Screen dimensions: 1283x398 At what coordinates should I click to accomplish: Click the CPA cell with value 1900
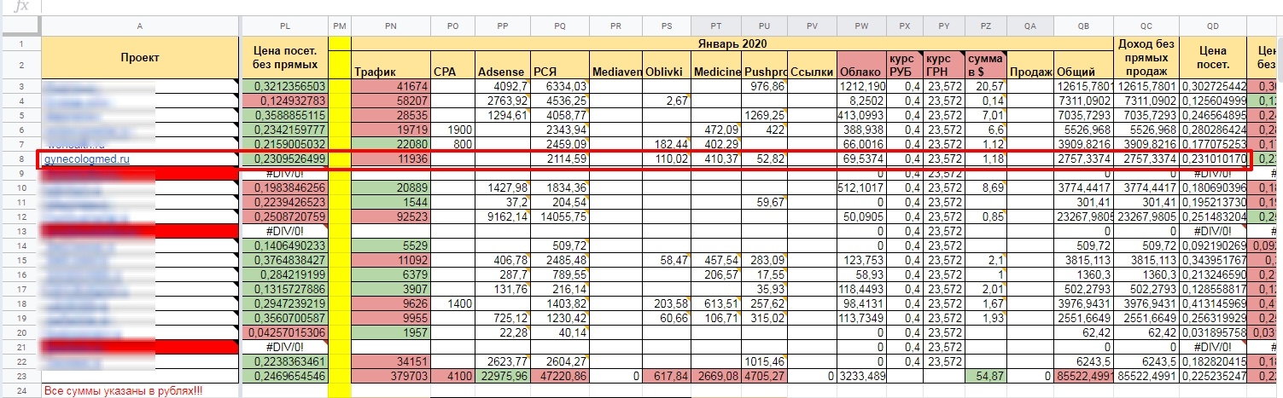point(452,130)
